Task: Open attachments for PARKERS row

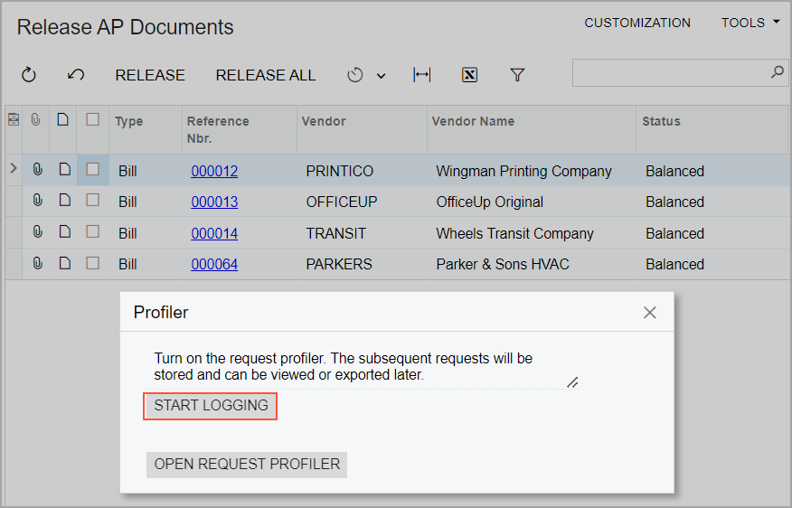Action: pyautogui.click(x=37, y=263)
